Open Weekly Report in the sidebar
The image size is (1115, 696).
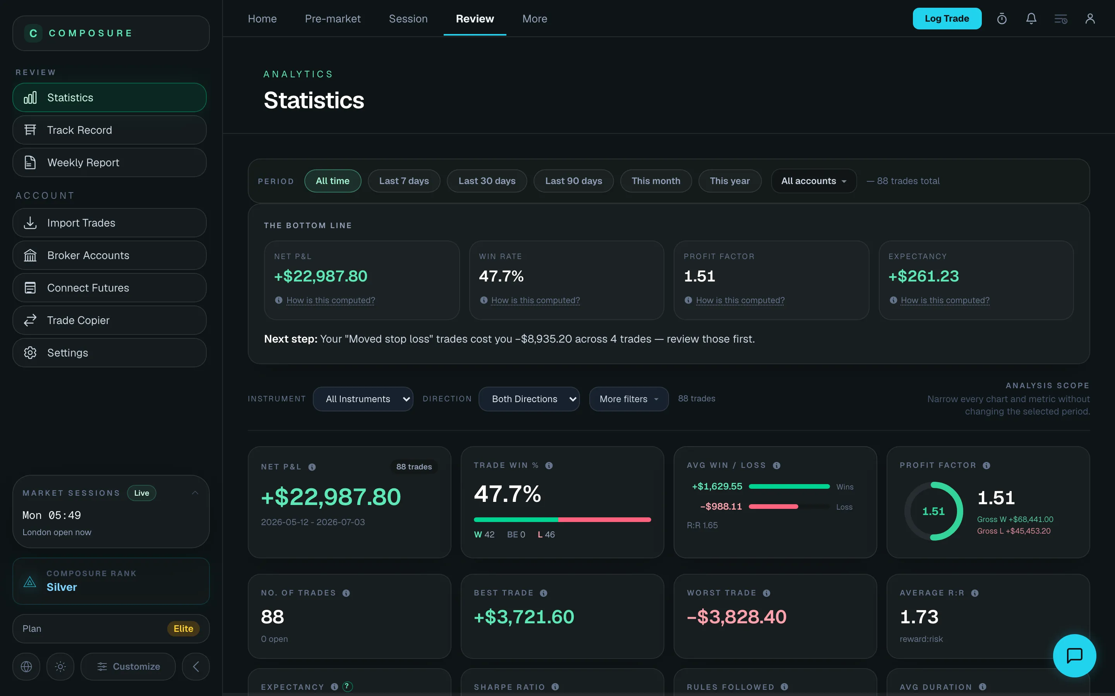pos(109,162)
